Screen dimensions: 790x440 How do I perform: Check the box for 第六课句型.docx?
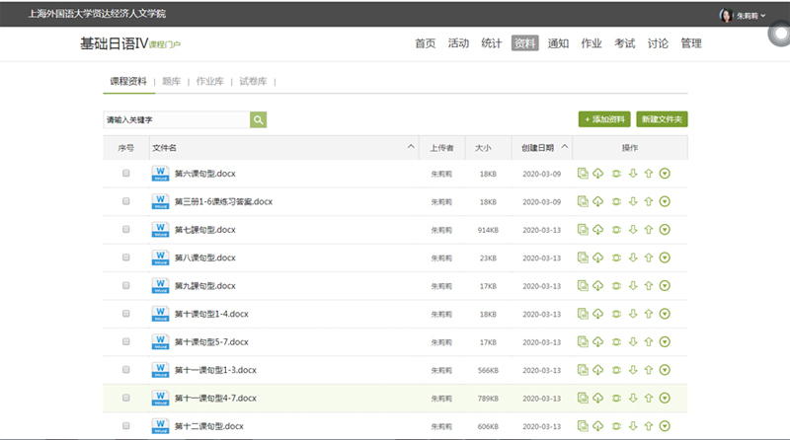point(126,174)
